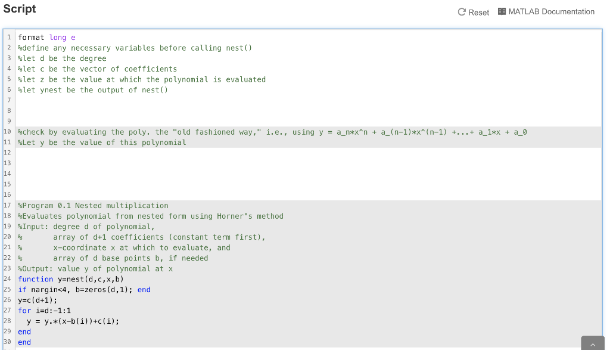Click the upward chevron icon at bottom right

click(x=592, y=344)
